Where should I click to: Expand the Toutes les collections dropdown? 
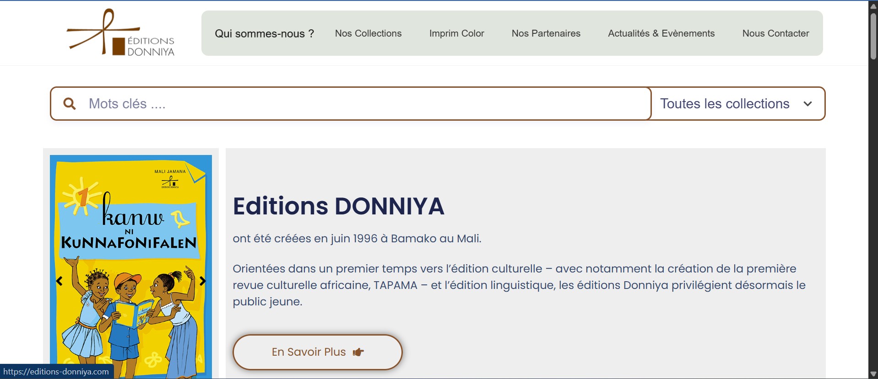coord(725,104)
